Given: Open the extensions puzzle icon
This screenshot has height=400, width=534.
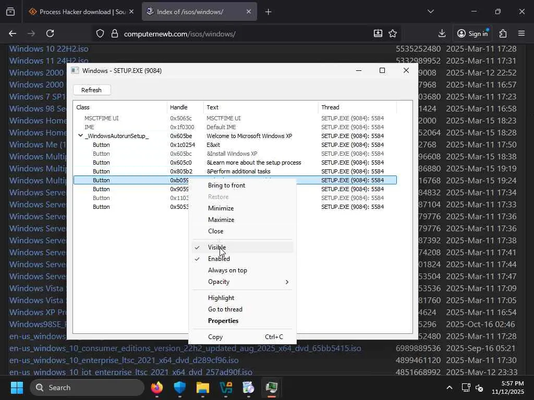Looking at the screenshot, I should 503,33.
